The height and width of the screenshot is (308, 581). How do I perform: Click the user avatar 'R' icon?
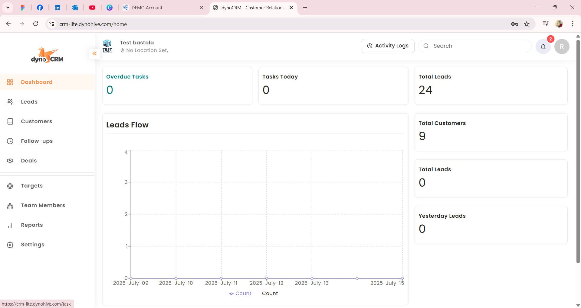point(562,47)
